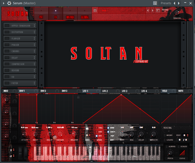Enable the DISTORTION effect
This screenshot has height=163, width=195.
coord(7,32)
